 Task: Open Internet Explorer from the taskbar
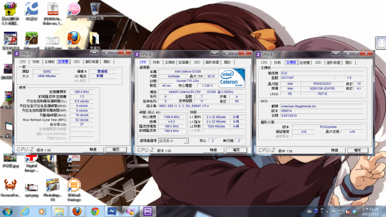(x=25, y=212)
